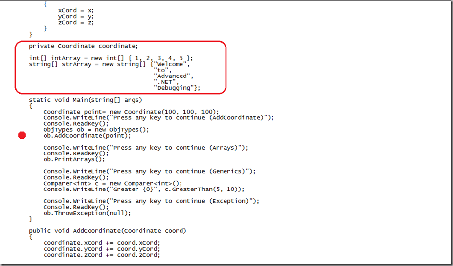The image size is (453, 266).
Task: Click the "zCord = z;" assignment
Action: 76,22
